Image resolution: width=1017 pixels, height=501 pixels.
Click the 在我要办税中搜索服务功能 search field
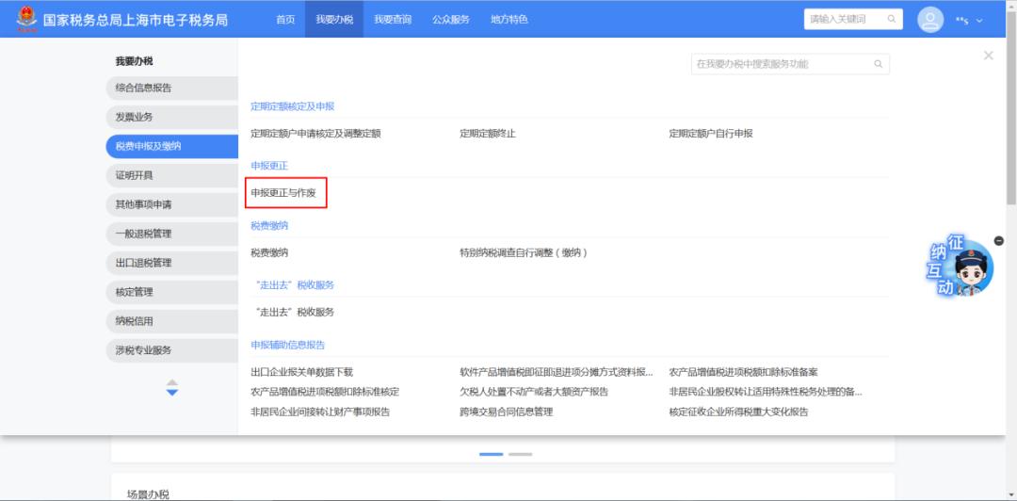(780, 64)
